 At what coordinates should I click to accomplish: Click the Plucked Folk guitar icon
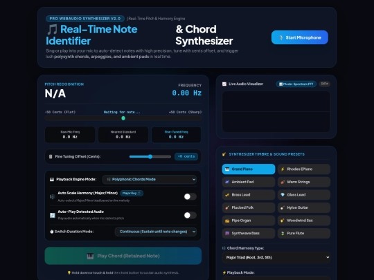(x=227, y=207)
